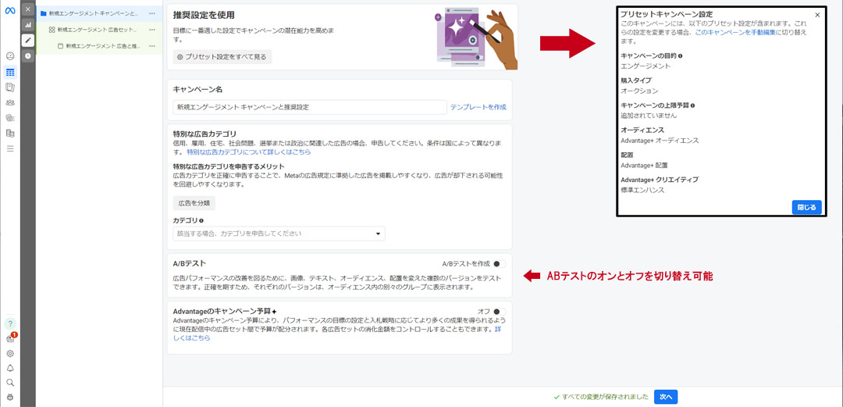Open the カテゴリ dropdown

279,234
